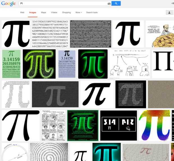This screenshot has width=174, height=161.
Task: Open the rainbow colored pi image
Action: [x=154, y=125]
